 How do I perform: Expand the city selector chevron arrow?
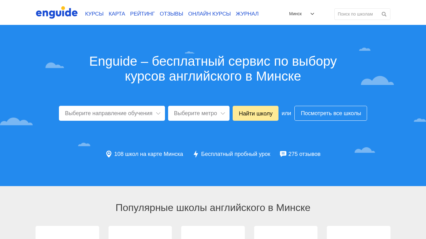312,14
